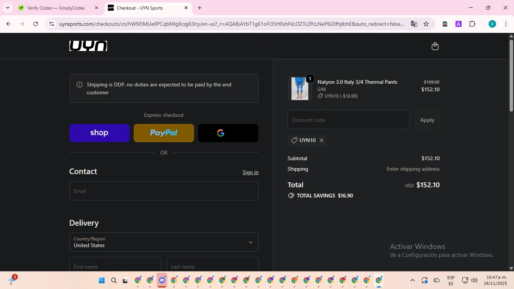Go forward in browser history
Screen dimensions: 514x289
(22, 24)
